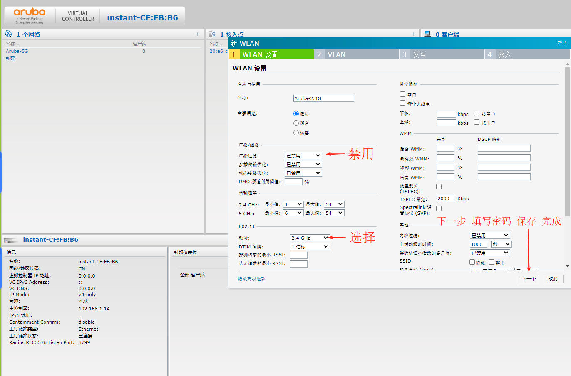Click the Aruba logo in the header
571x376 pixels.
[30, 16]
